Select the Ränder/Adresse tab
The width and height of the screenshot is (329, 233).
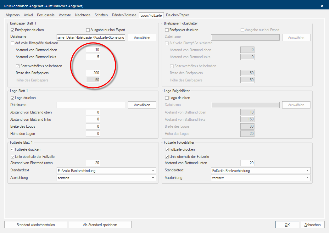123,15
